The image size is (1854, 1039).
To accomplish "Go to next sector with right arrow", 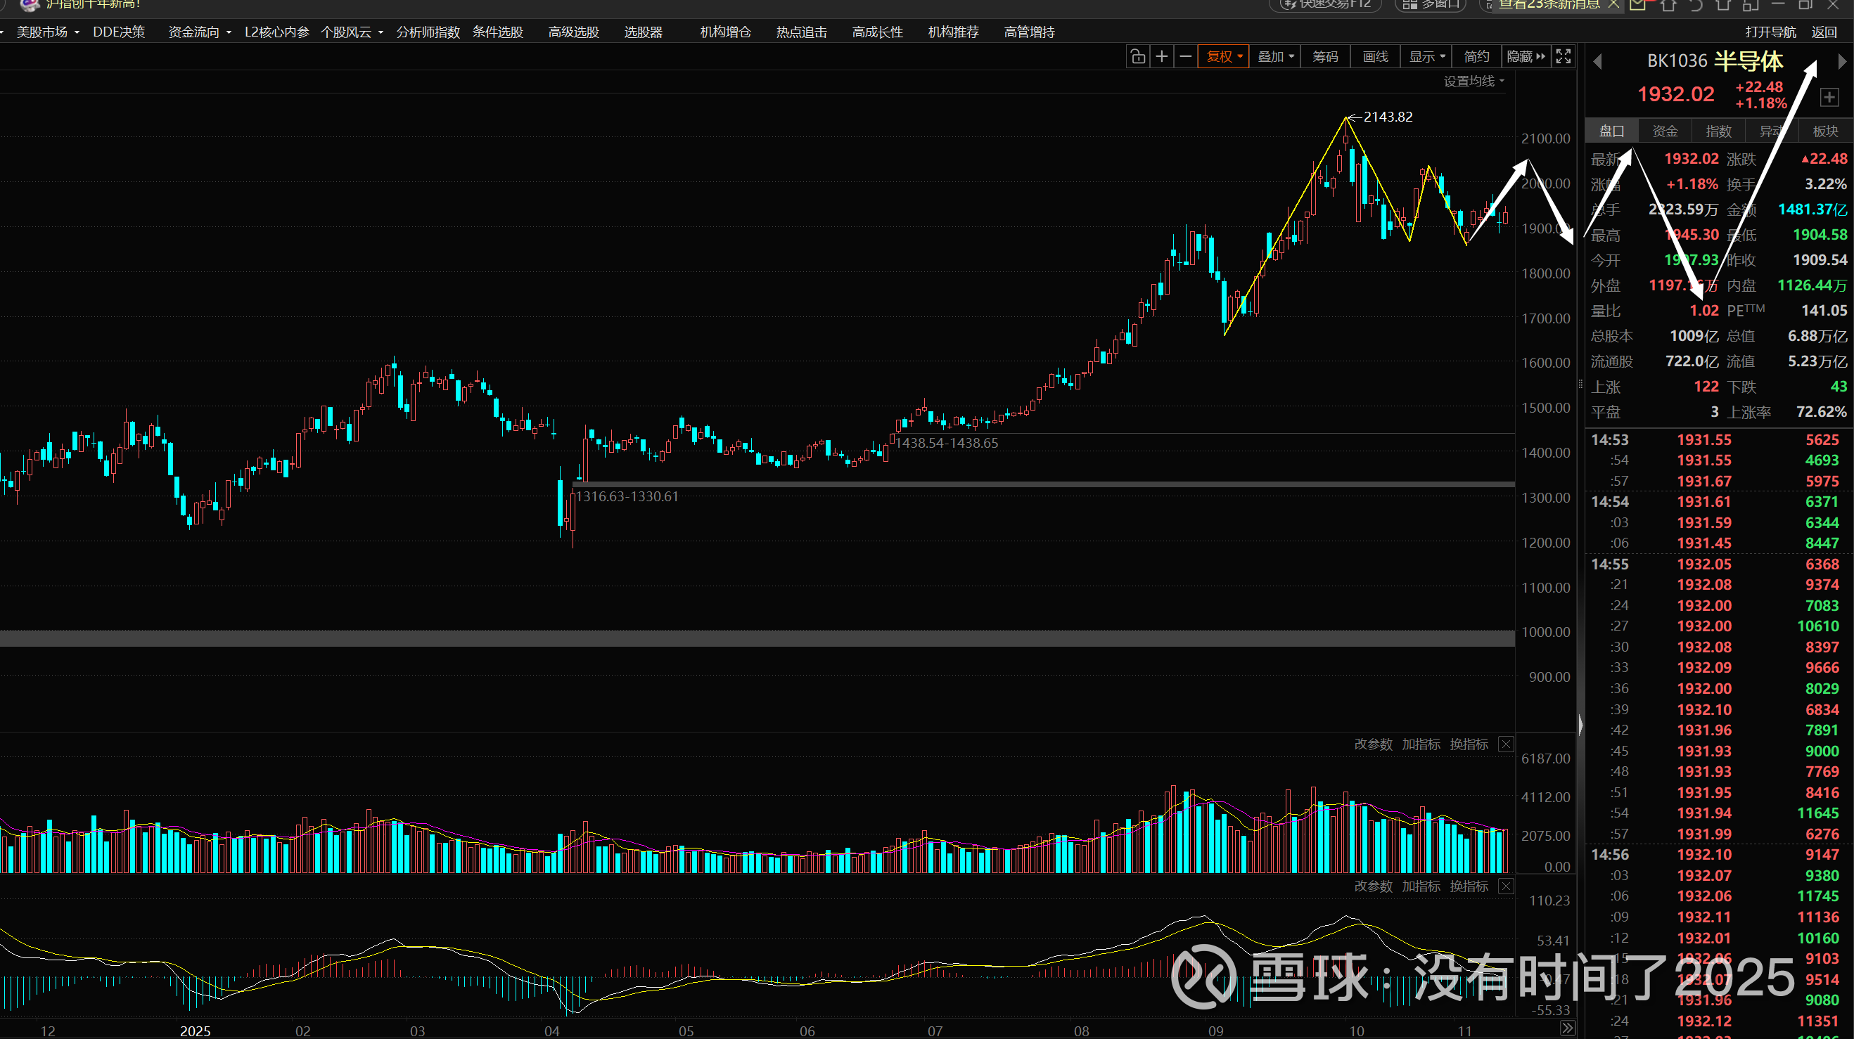I will tap(1842, 62).
